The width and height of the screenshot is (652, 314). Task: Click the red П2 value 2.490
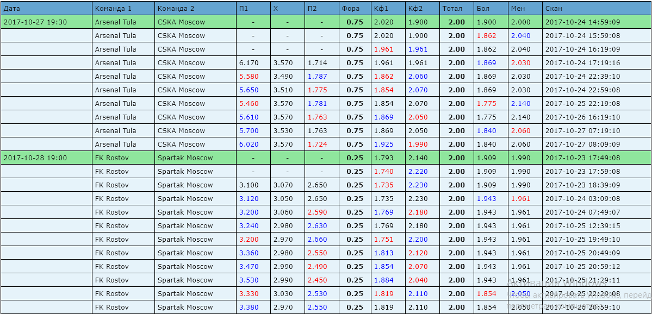[x=317, y=267]
